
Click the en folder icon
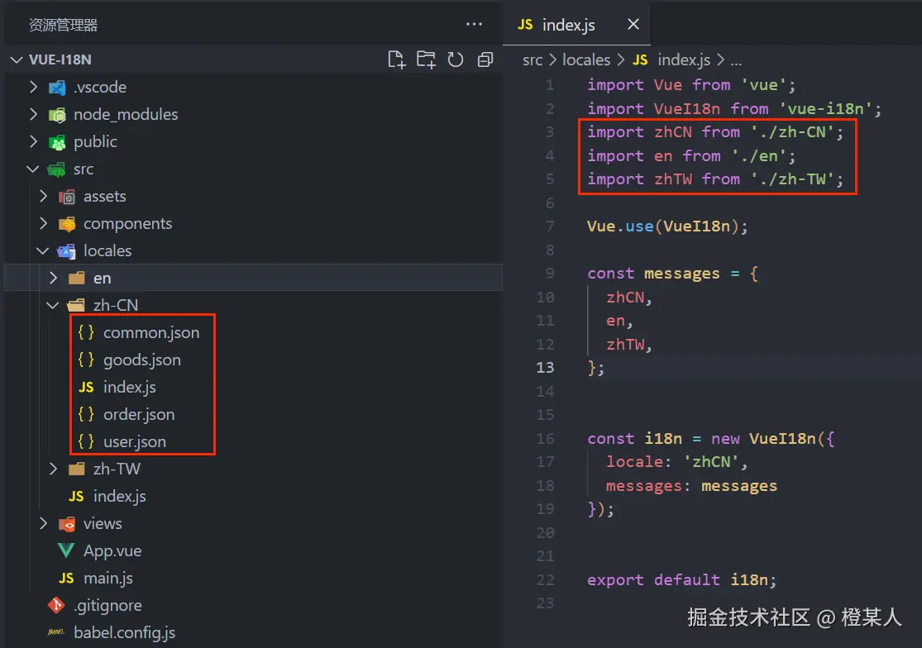pos(77,278)
